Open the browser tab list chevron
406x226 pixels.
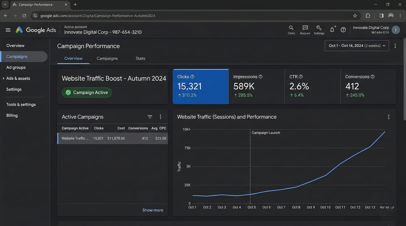pos(5,4)
